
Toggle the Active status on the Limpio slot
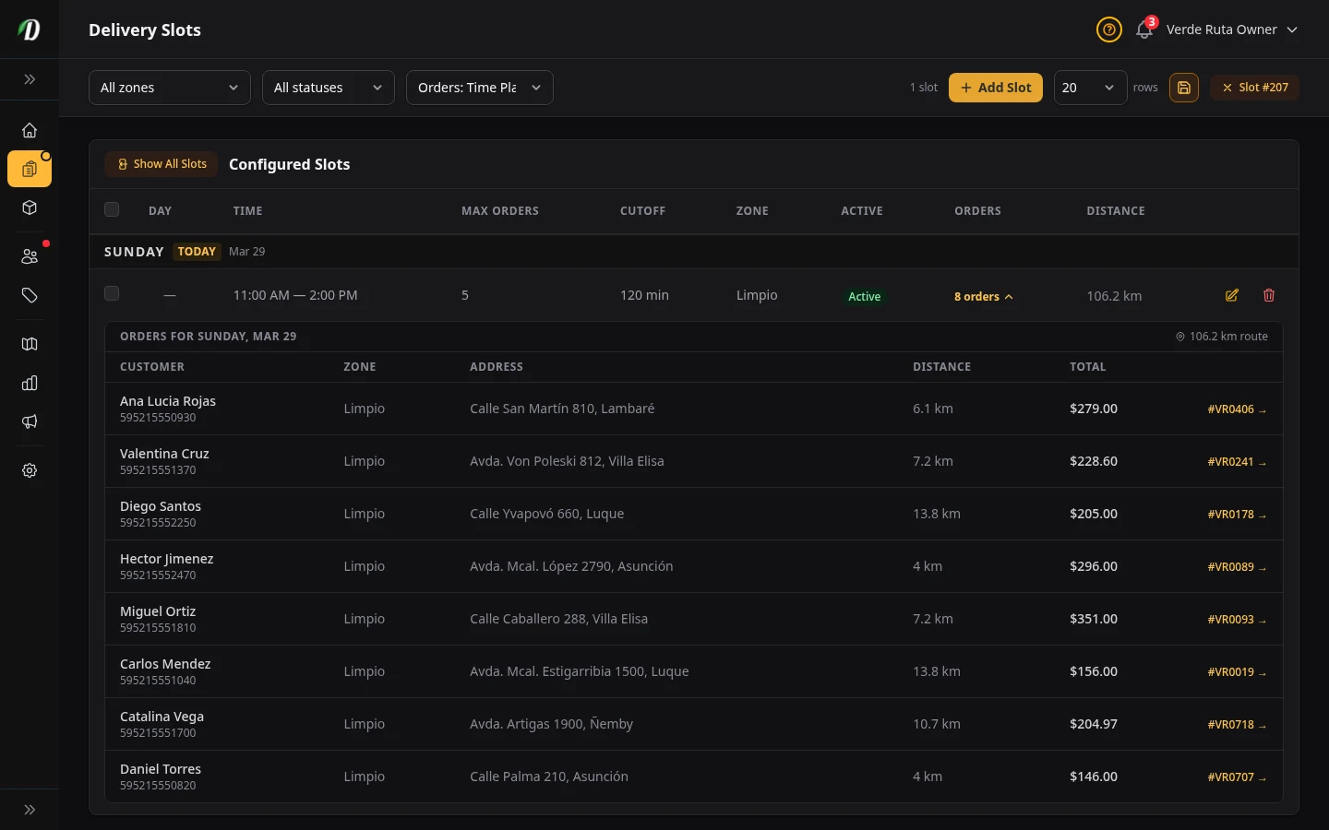tap(864, 296)
